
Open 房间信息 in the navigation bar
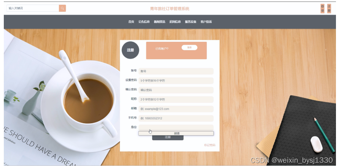[x=175, y=22]
